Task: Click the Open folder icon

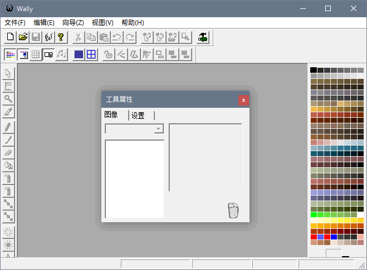Action: (x=23, y=37)
